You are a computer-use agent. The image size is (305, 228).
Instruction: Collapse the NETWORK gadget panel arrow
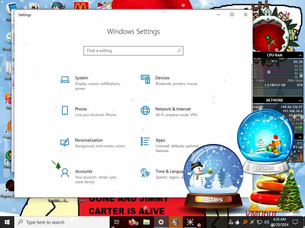(x=300, y=100)
